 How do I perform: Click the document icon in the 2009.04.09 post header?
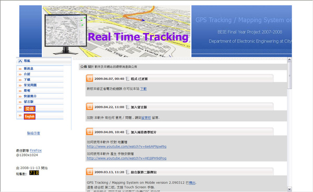[x=128, y=132]
